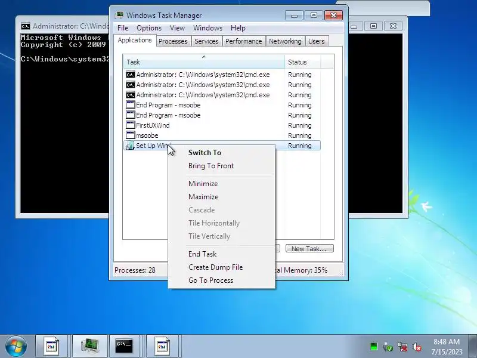Select Maximize from the context menu
Screen dimensions: 477x358
point(203,197)
